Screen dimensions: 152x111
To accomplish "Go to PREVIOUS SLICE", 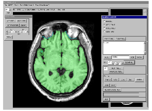I will click(116, 72).
